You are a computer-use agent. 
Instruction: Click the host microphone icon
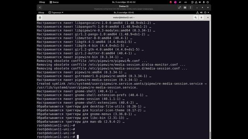[x=204, y=2]
